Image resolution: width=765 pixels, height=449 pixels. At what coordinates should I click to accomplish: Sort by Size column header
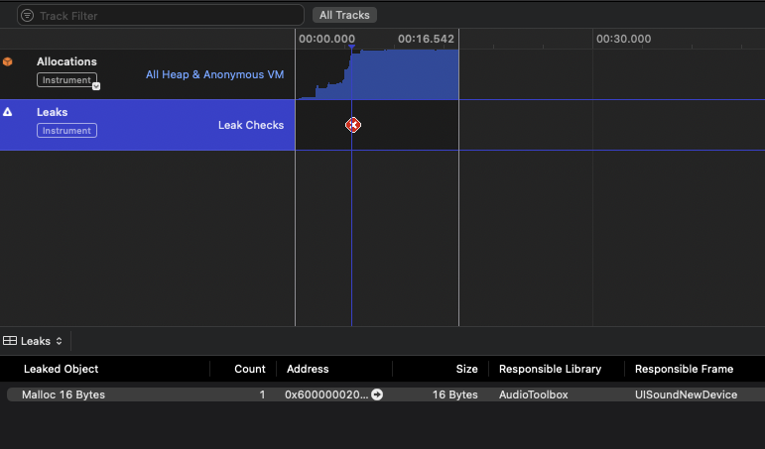[467, 369]
